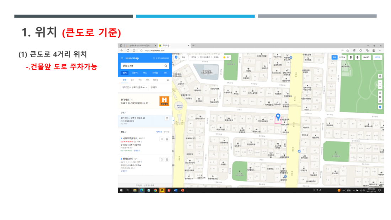Click 상세보기 link for 청해회센타

tap(123, 171)
